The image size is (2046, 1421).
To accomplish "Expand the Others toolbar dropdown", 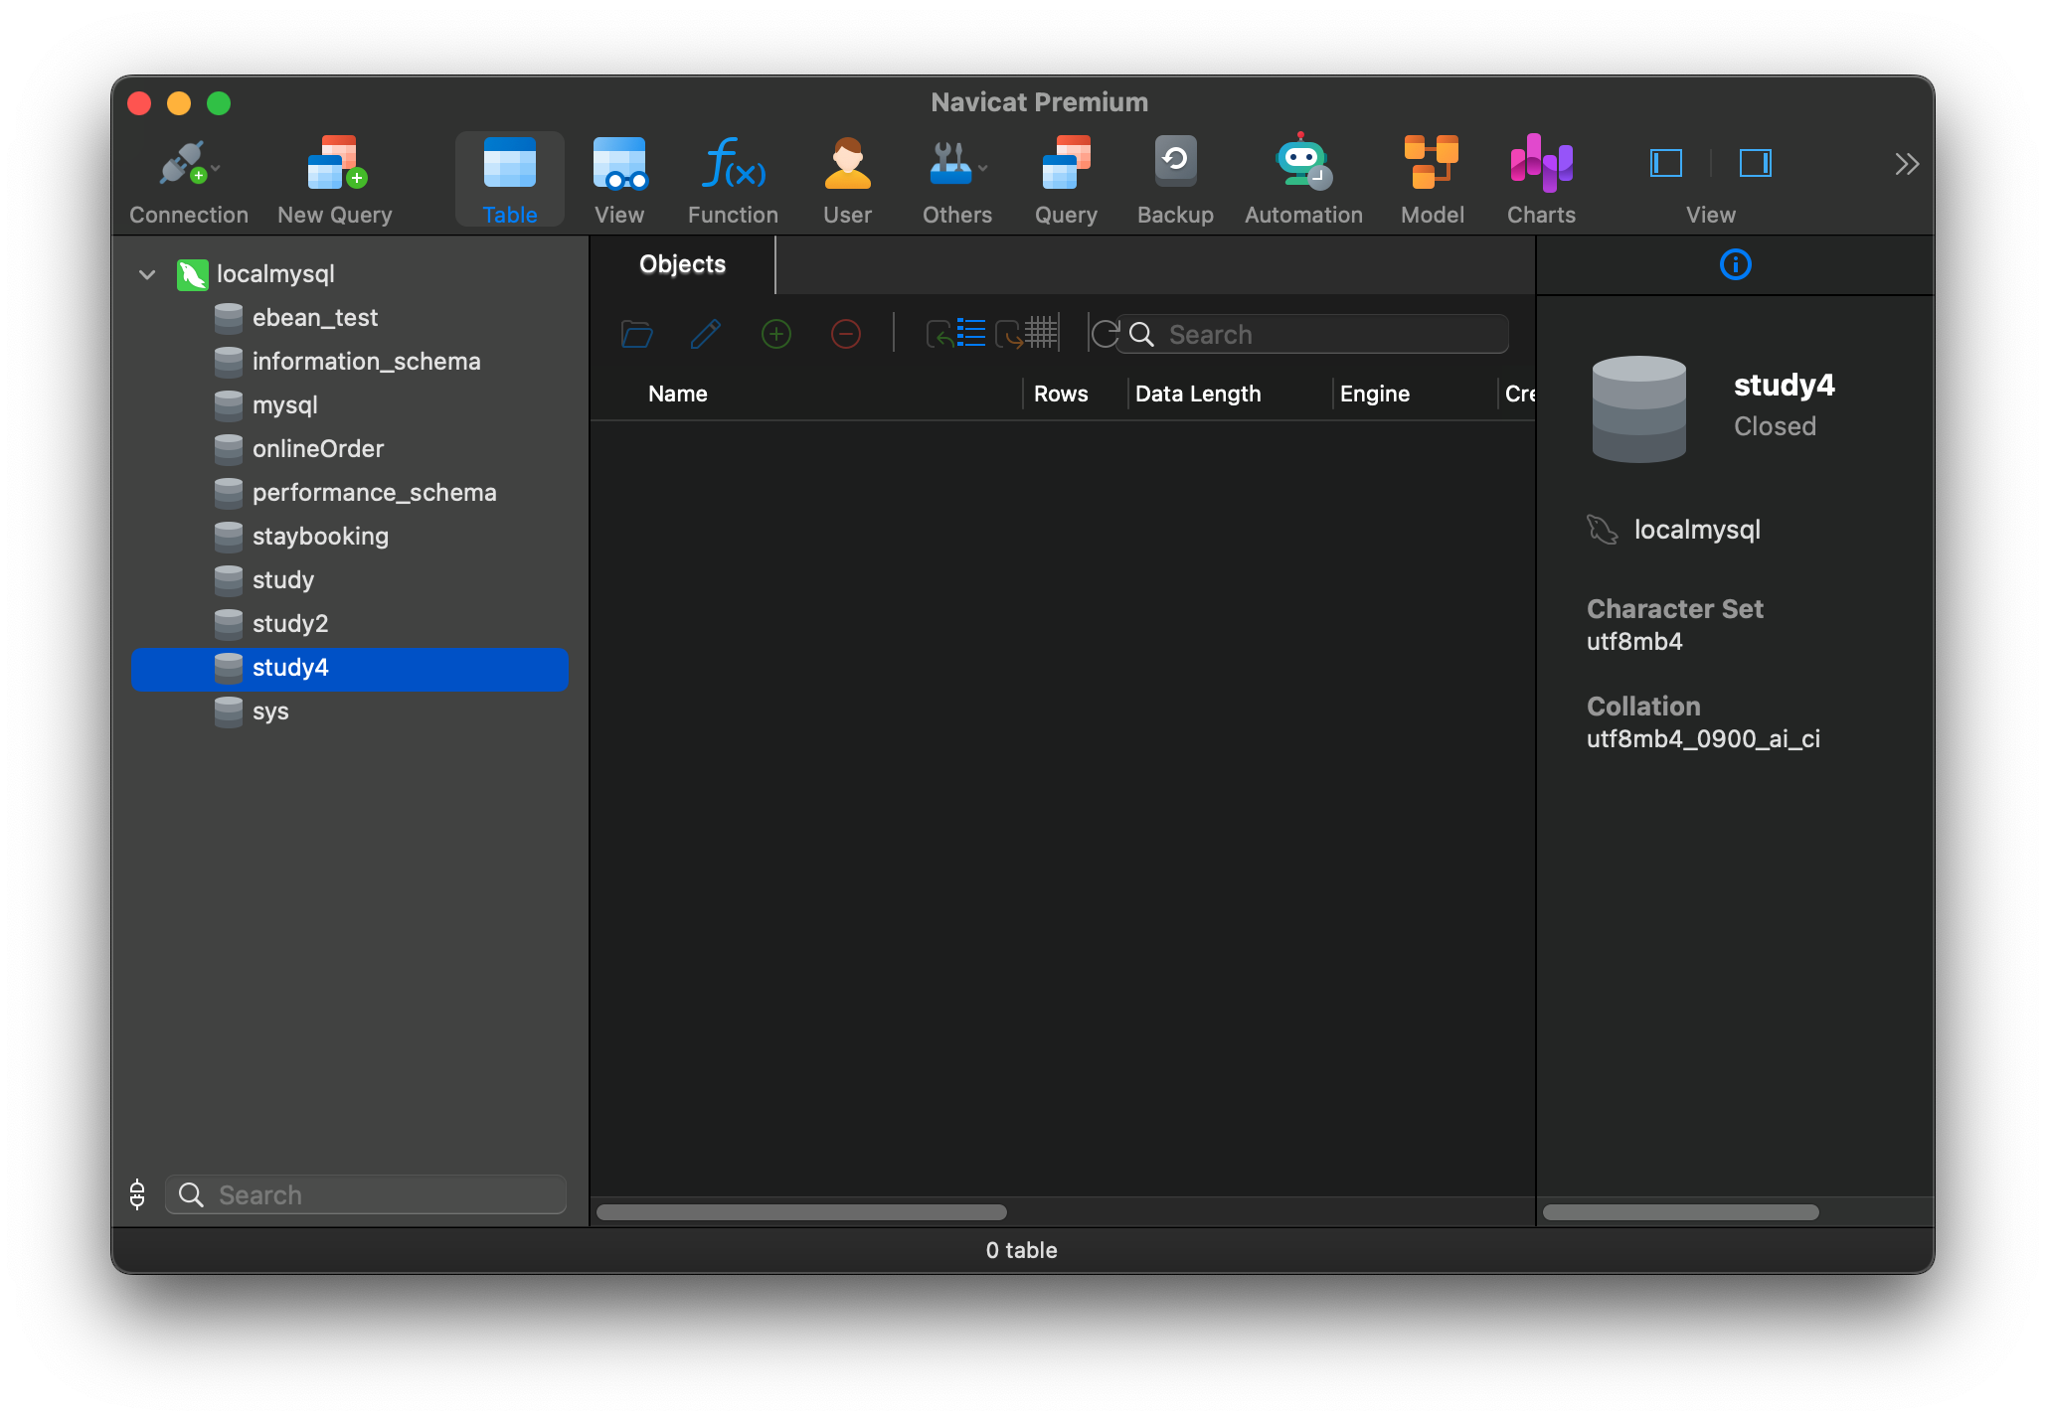I will tap(984, 169).
